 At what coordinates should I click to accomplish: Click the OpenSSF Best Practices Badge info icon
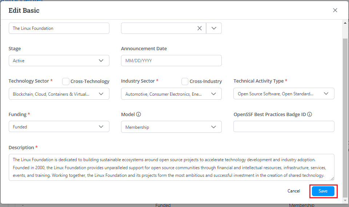click(x=310, y=115)
